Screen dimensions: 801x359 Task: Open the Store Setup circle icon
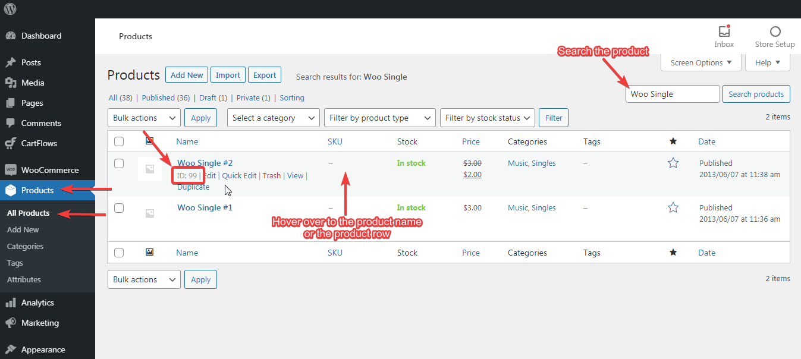coord(775,32)
